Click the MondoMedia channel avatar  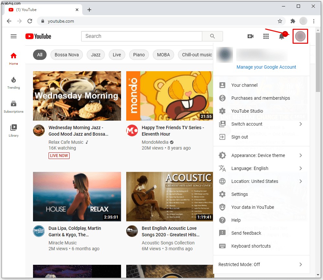(132, 130)
